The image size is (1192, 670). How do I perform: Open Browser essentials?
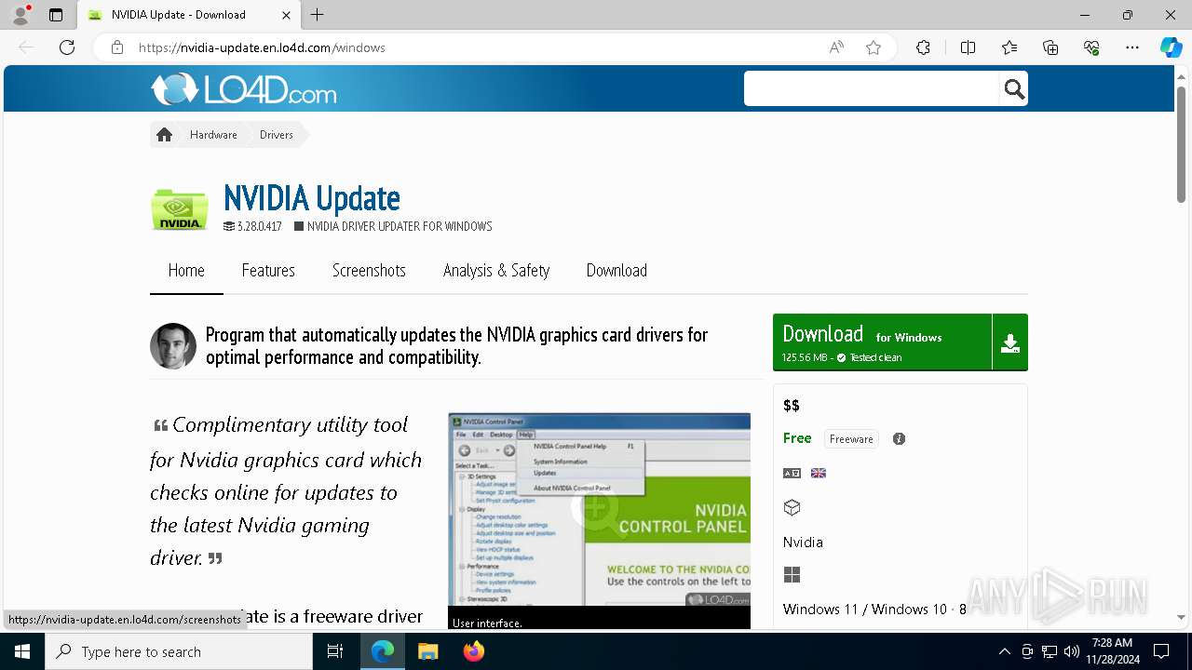[1091, 47]
